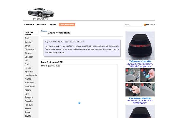Image resolution: width=178 pixels, height=118 pixels.
Task: Select Citroen in car brands list
Action: click(28, 53)
